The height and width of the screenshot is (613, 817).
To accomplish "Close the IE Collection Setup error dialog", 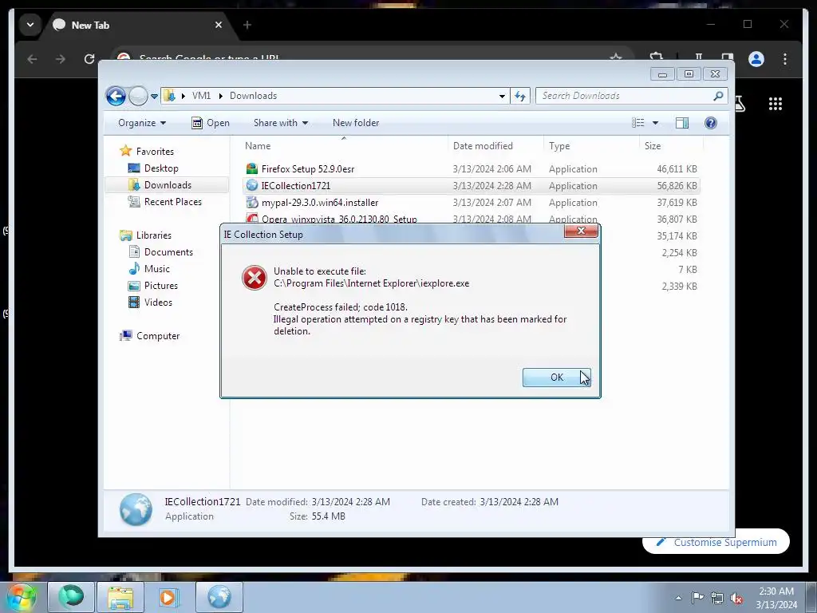I will click(581, 231).
